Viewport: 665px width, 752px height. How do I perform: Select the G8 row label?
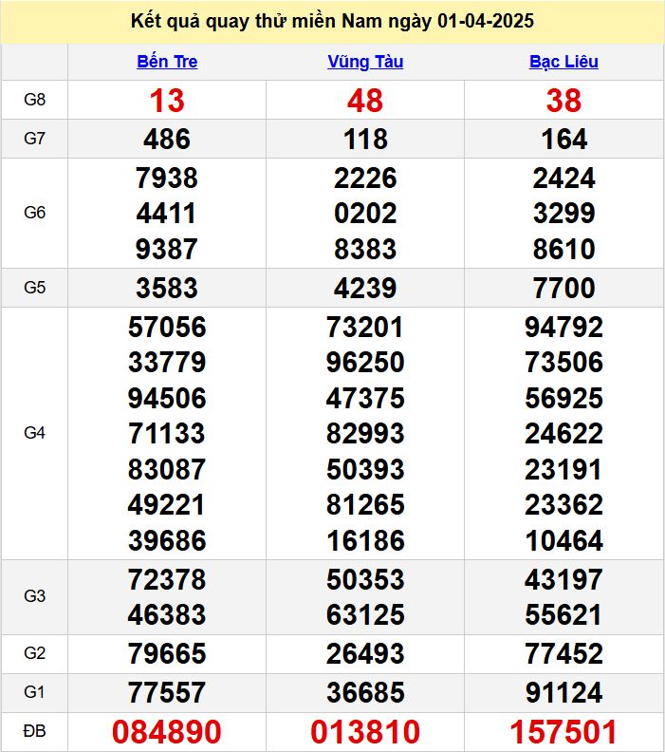[x=34, y=100]
